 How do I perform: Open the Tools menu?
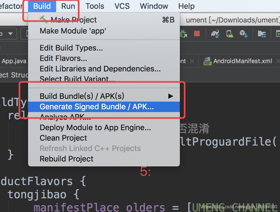pos(95,6)
